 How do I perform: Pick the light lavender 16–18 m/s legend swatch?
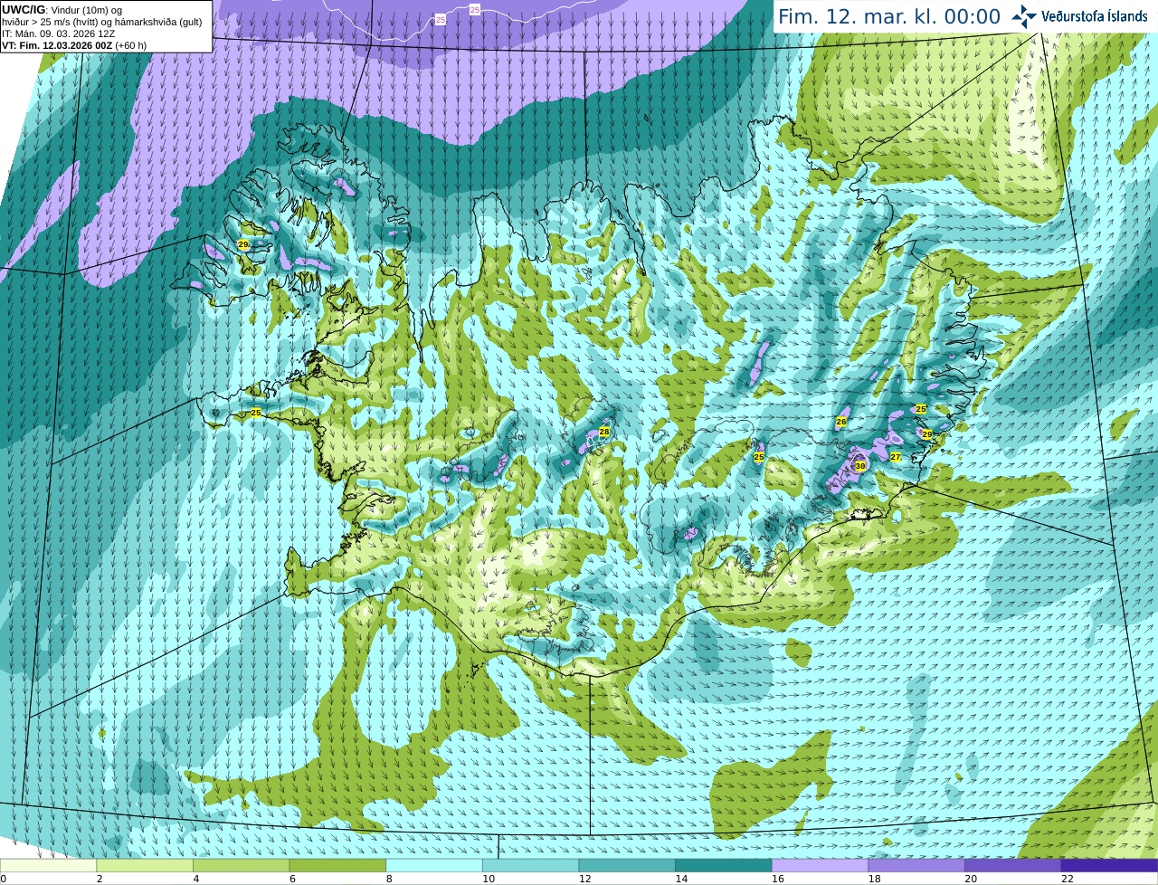820,866
